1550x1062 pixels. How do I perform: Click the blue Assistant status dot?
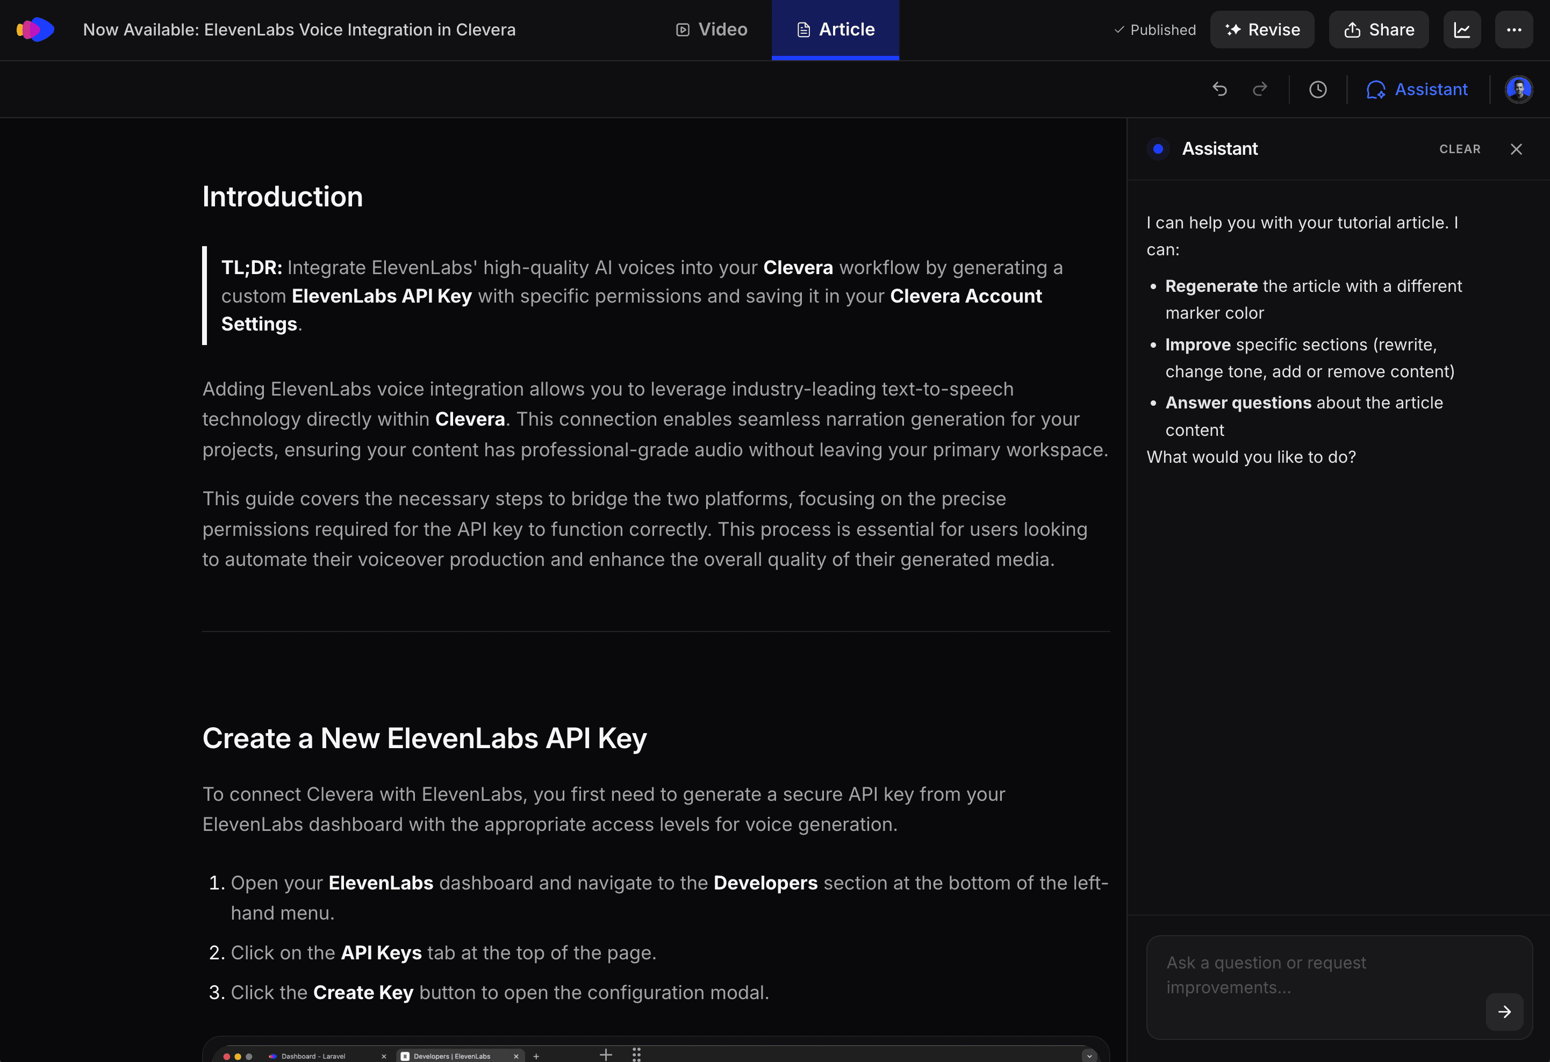(x=1158, y=149)
